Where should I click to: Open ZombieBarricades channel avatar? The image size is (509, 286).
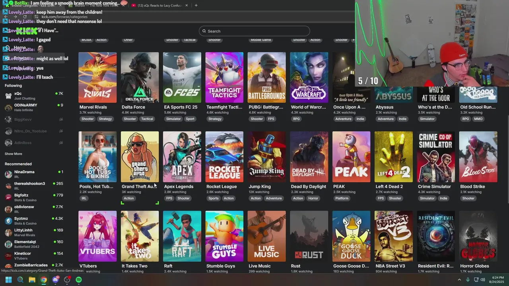[8, 267]
